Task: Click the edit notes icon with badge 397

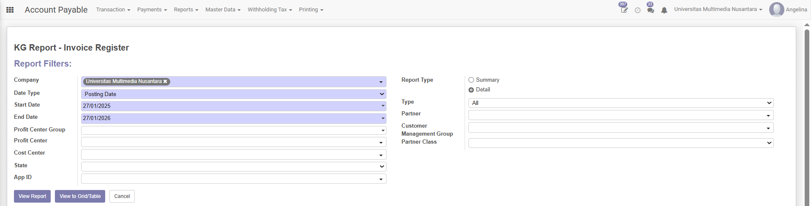Action: 624,10
